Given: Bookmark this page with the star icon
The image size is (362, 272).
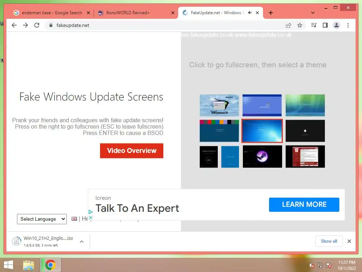Looking at the screenshot, I should (x=300, y=25).
